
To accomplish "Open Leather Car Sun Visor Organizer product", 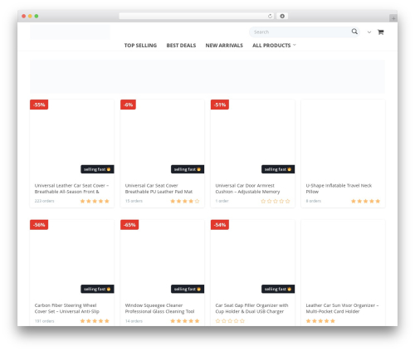I will pyautogui.click(x=342, y=309).
